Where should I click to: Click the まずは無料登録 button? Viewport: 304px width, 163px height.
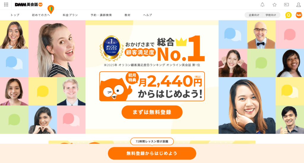point(152,112)
